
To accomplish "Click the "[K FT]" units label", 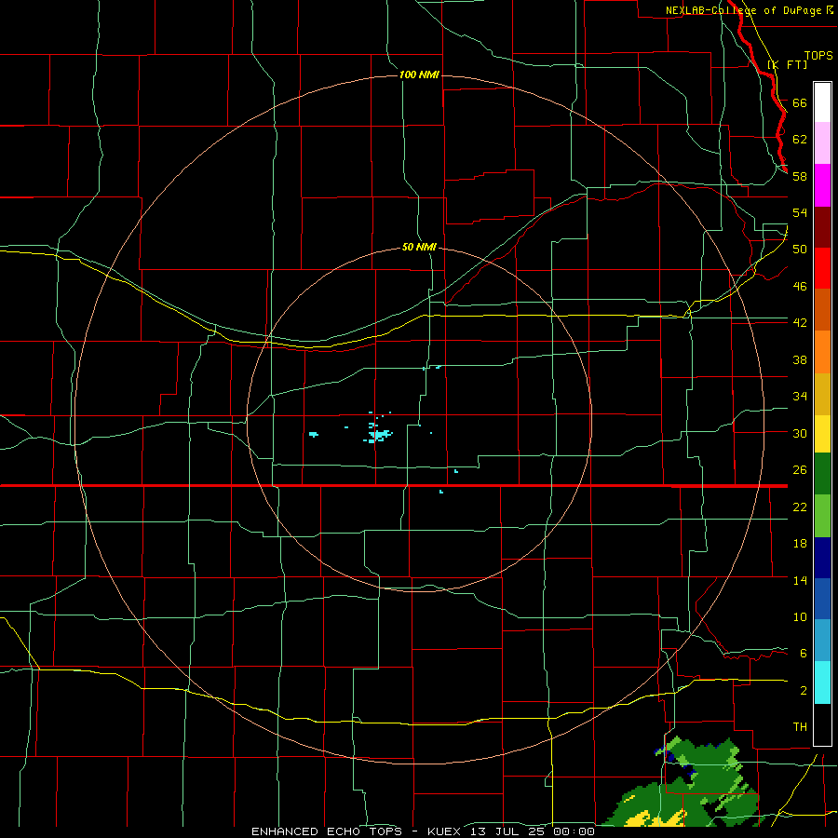I will tap(787, 64).
